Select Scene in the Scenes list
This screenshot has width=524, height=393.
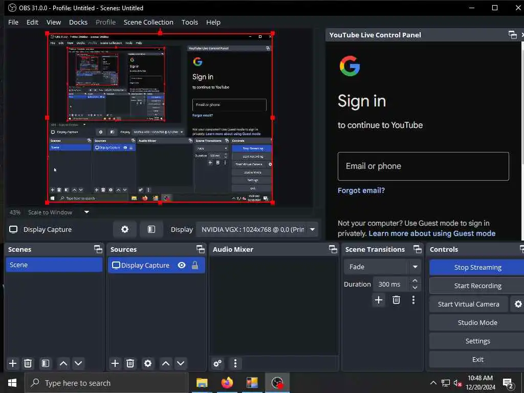54,265
